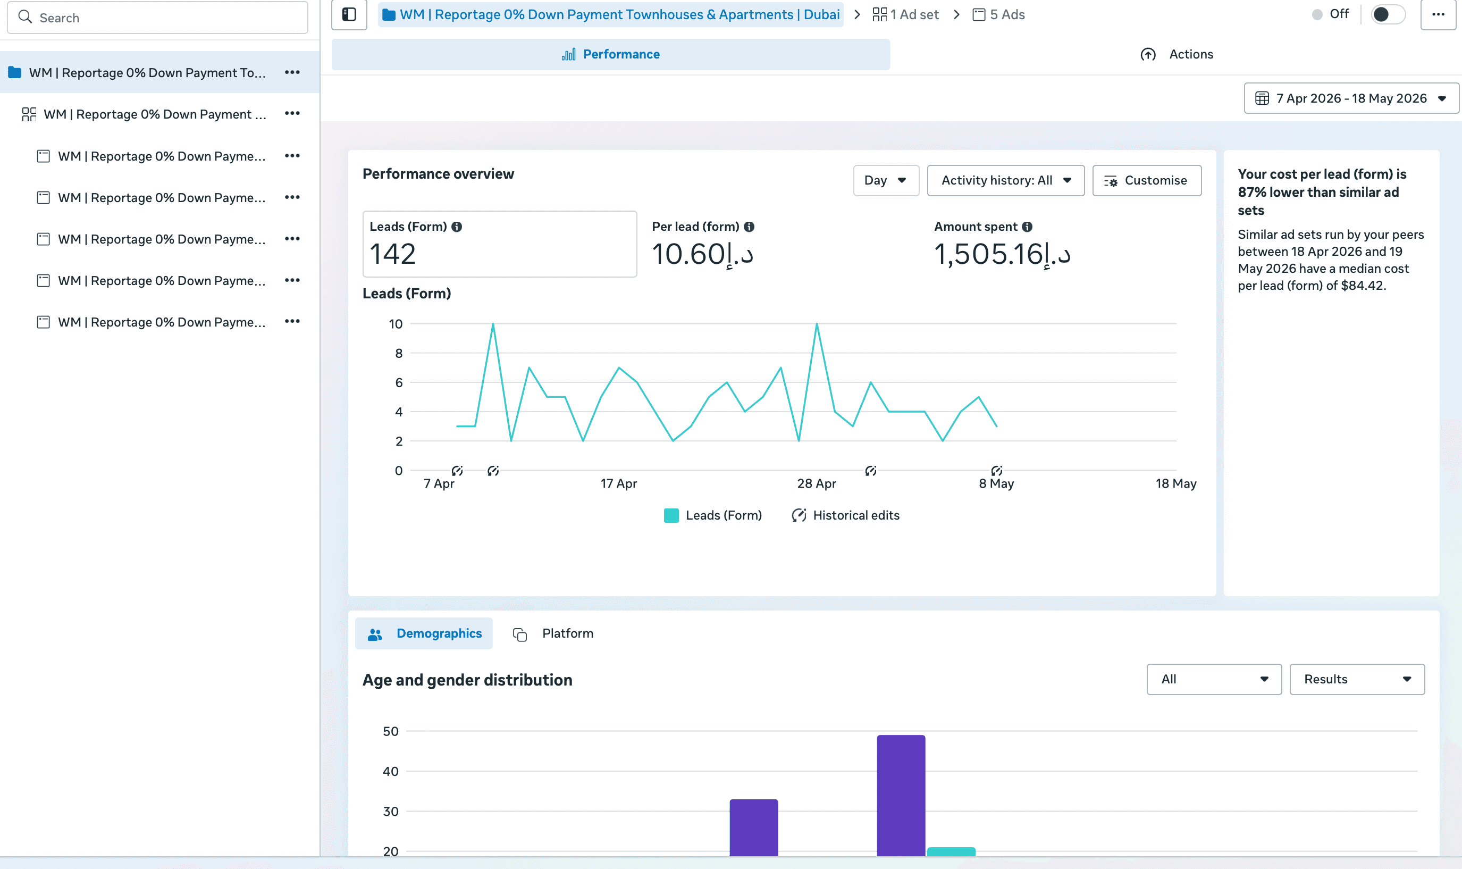Select the Per lead (form) metric

click(x=703, y=244)
